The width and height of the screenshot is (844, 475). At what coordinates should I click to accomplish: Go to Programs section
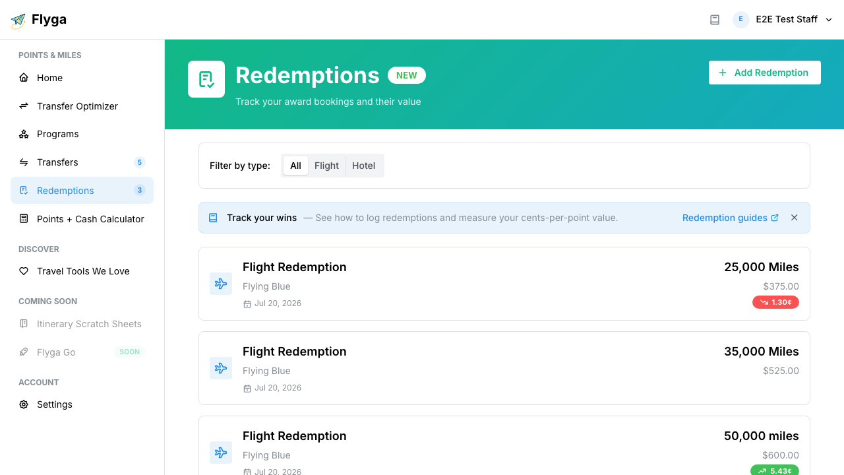point(82,134)
